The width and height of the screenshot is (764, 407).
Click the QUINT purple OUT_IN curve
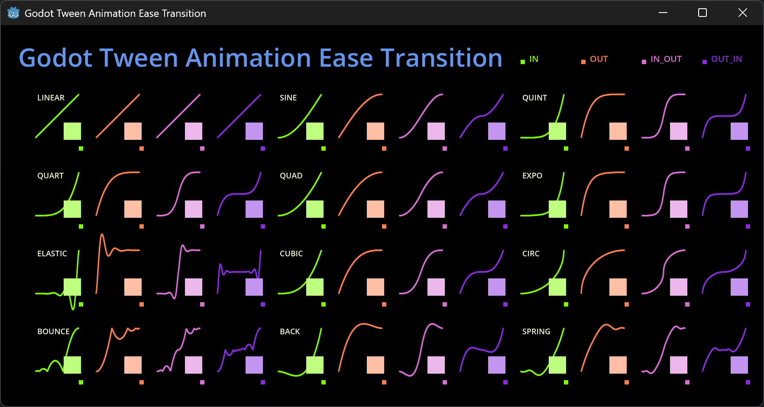coord(723,116)
